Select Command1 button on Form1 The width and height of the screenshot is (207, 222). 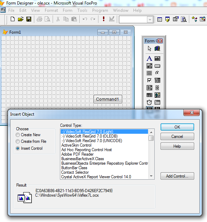coord(108,99)
